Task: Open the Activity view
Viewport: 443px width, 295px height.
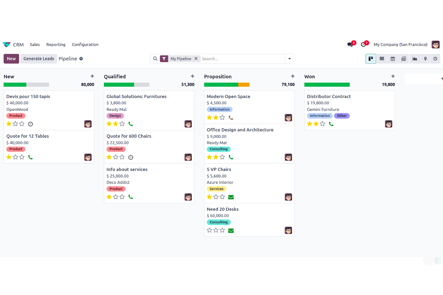Action: [435, 59]
